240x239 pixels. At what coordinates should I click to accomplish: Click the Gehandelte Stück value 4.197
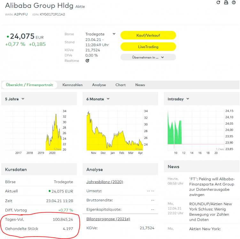pyautogui.click(x=68, y=228)
